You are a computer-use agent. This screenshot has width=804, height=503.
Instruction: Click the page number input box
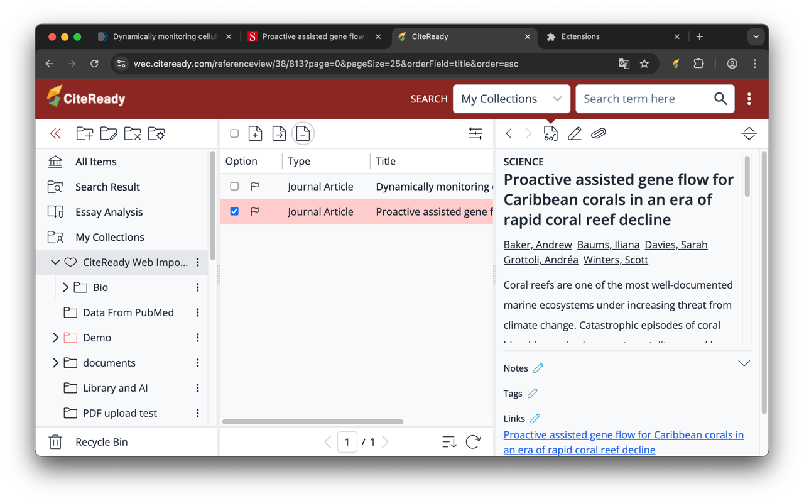tap(347, 442)
